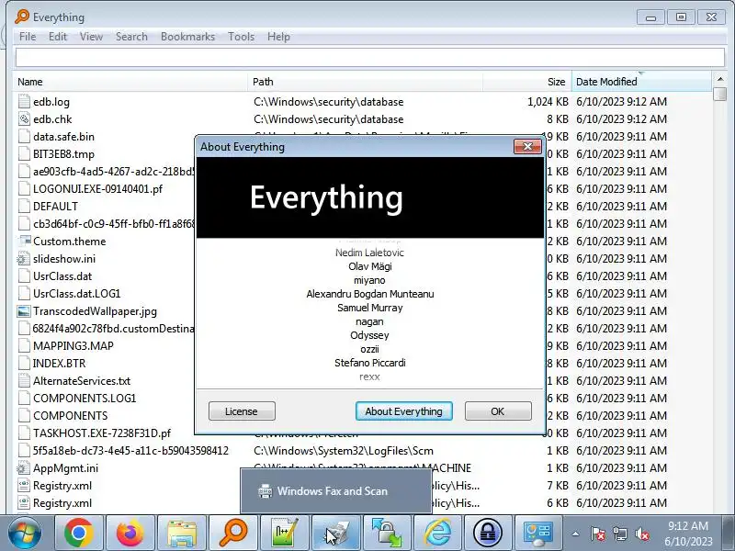Sort by Size column header
The width and height of the screenshot is (735, 551).
coord(526,82)
